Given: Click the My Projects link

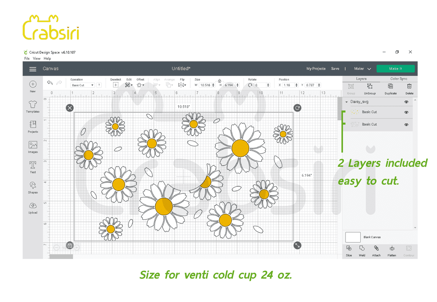Looking at the screenshot, I should coord(316,69).
